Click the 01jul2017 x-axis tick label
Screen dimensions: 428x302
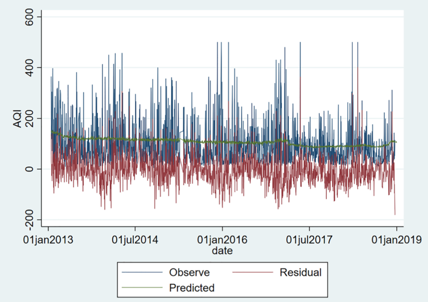[x=309, y=241]
